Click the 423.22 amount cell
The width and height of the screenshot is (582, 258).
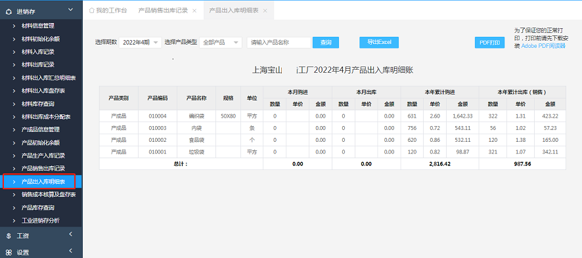pos(550,116)
